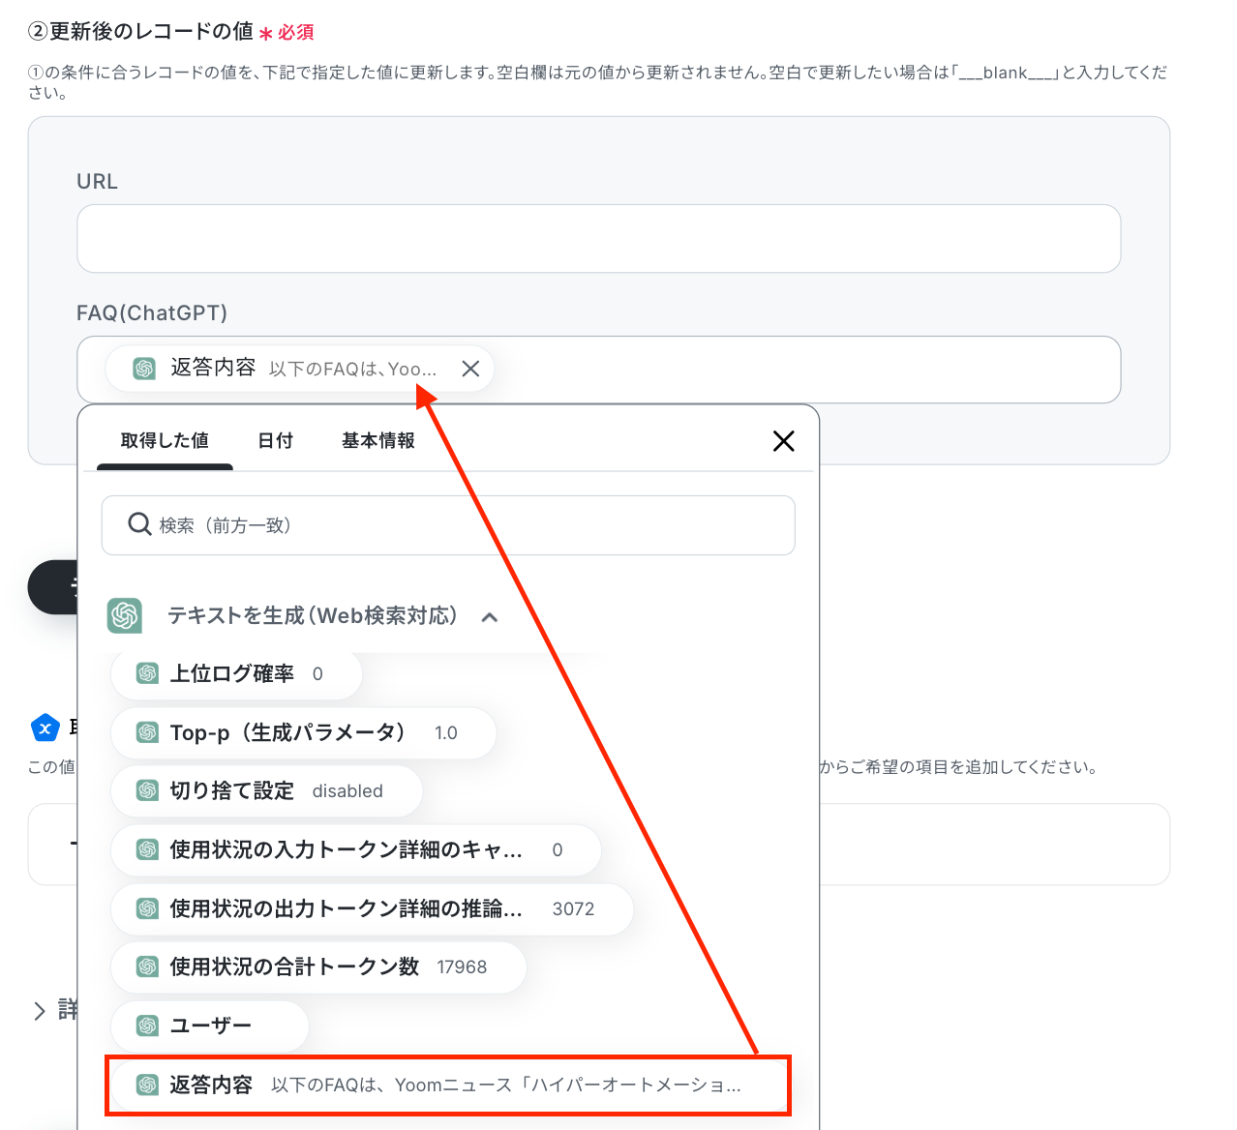Click ChatGPT icon next to list 返答内容
Viewport: 1237px width, 1130px height.
(x=147, y=1085)
